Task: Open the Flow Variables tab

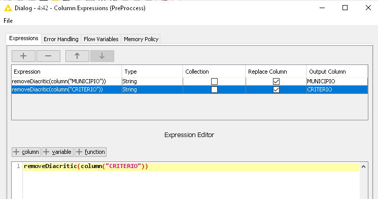Action: pos(101,39)
